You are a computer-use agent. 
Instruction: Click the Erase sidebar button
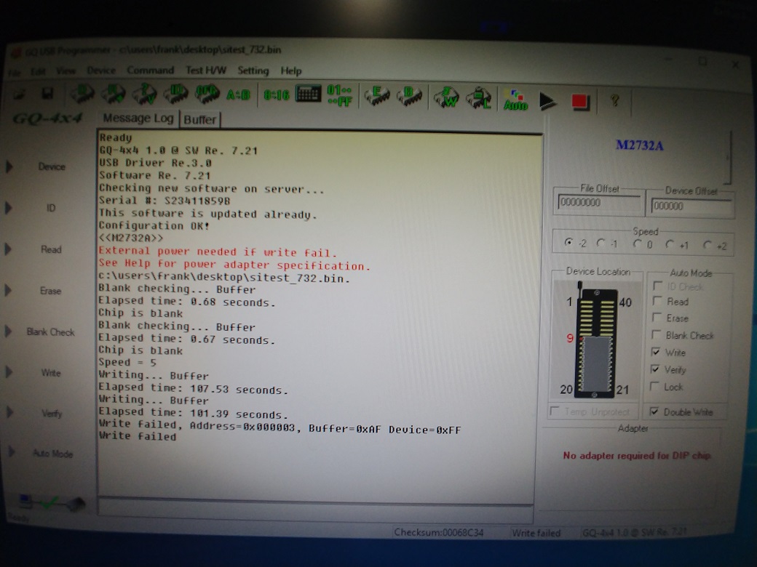point(51,291)
